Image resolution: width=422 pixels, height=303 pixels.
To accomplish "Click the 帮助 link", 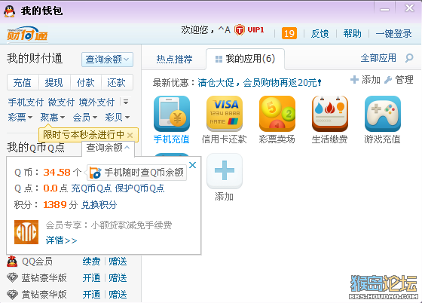I will [353, 34].
